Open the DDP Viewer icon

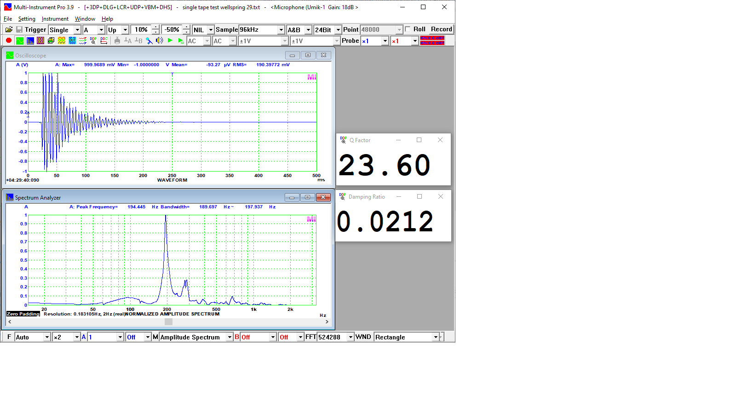click(93, 41)
